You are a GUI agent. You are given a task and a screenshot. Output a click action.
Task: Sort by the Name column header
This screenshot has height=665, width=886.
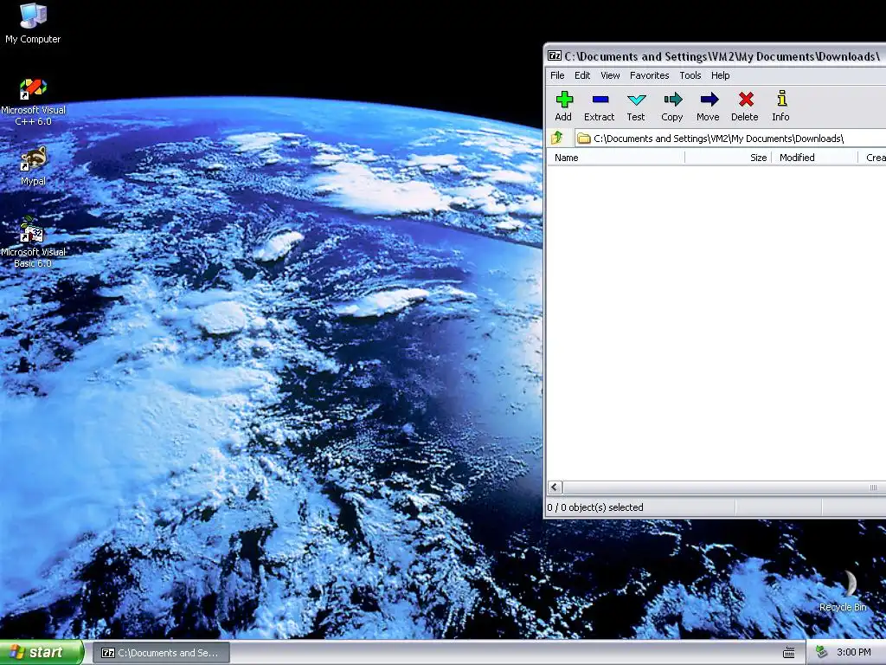(x=616, y=158)
